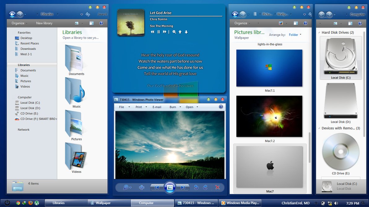
Task: Open the Organize dropdown in the Libraries window
Action: coord(19,23)
